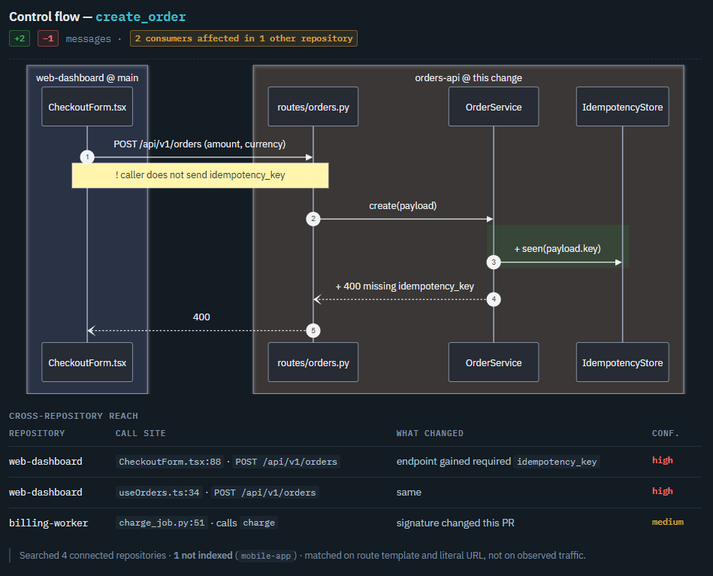Viewport: 713px width, 576px height.
Task: Click the −1 removed messages badge
Action: click(48, 38)
